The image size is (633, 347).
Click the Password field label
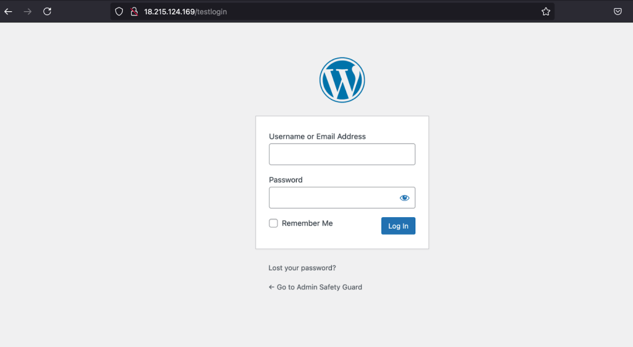[x=286, y=180]
